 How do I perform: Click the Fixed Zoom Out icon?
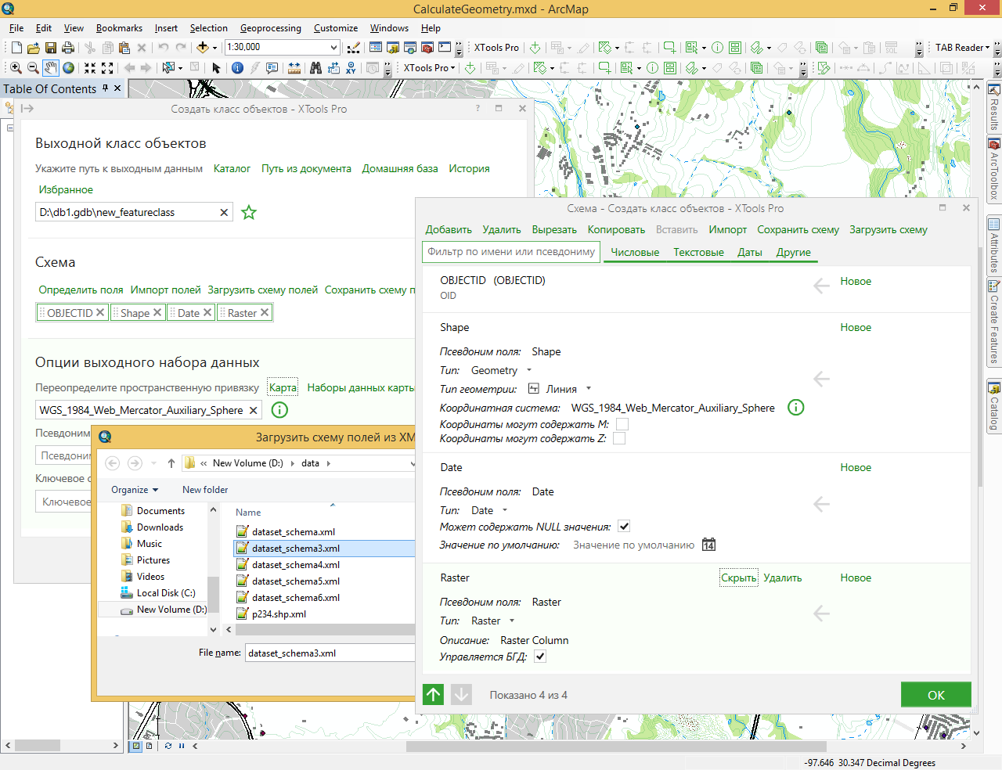click(x=107, y=68)
